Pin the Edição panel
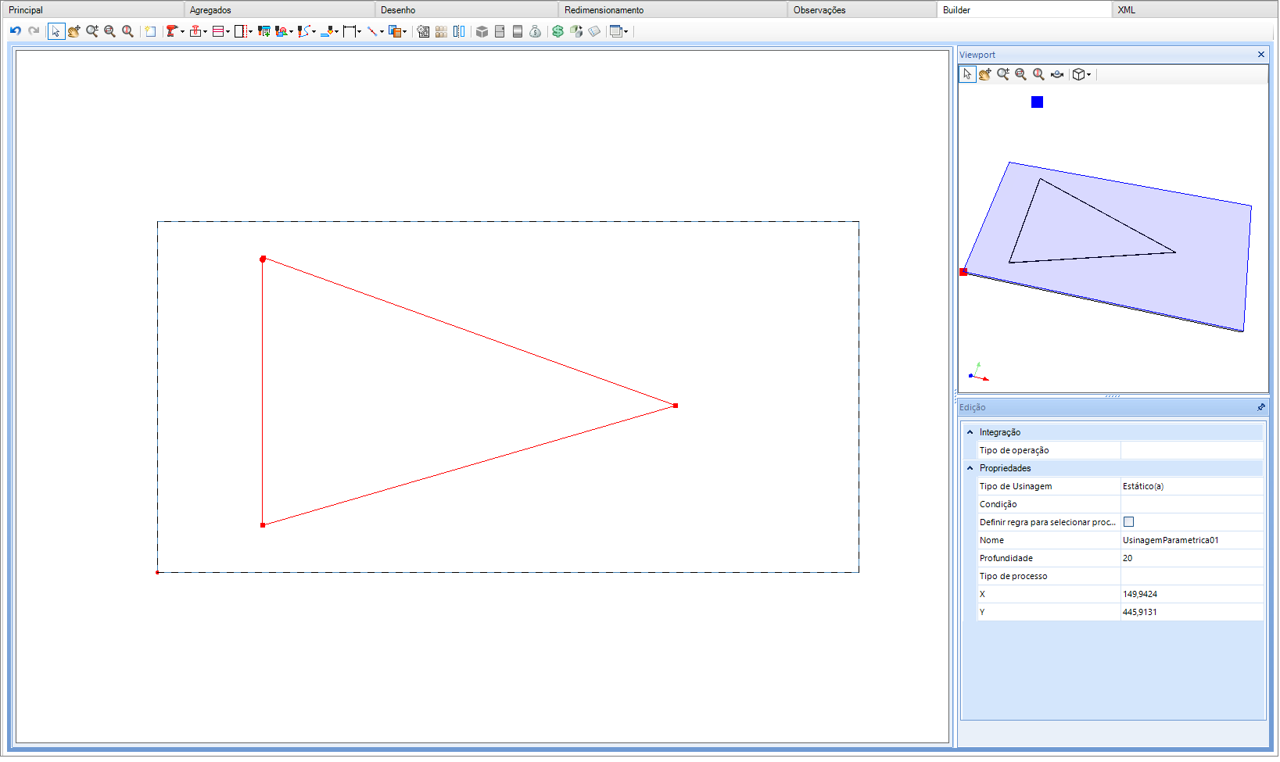This screenshot has height=762, width=1280. (x=1260, y=407)
